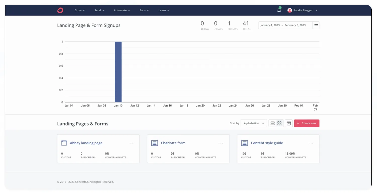Click the date range input field
Viewport: 377px width, 196px height.
pos(286,25)
